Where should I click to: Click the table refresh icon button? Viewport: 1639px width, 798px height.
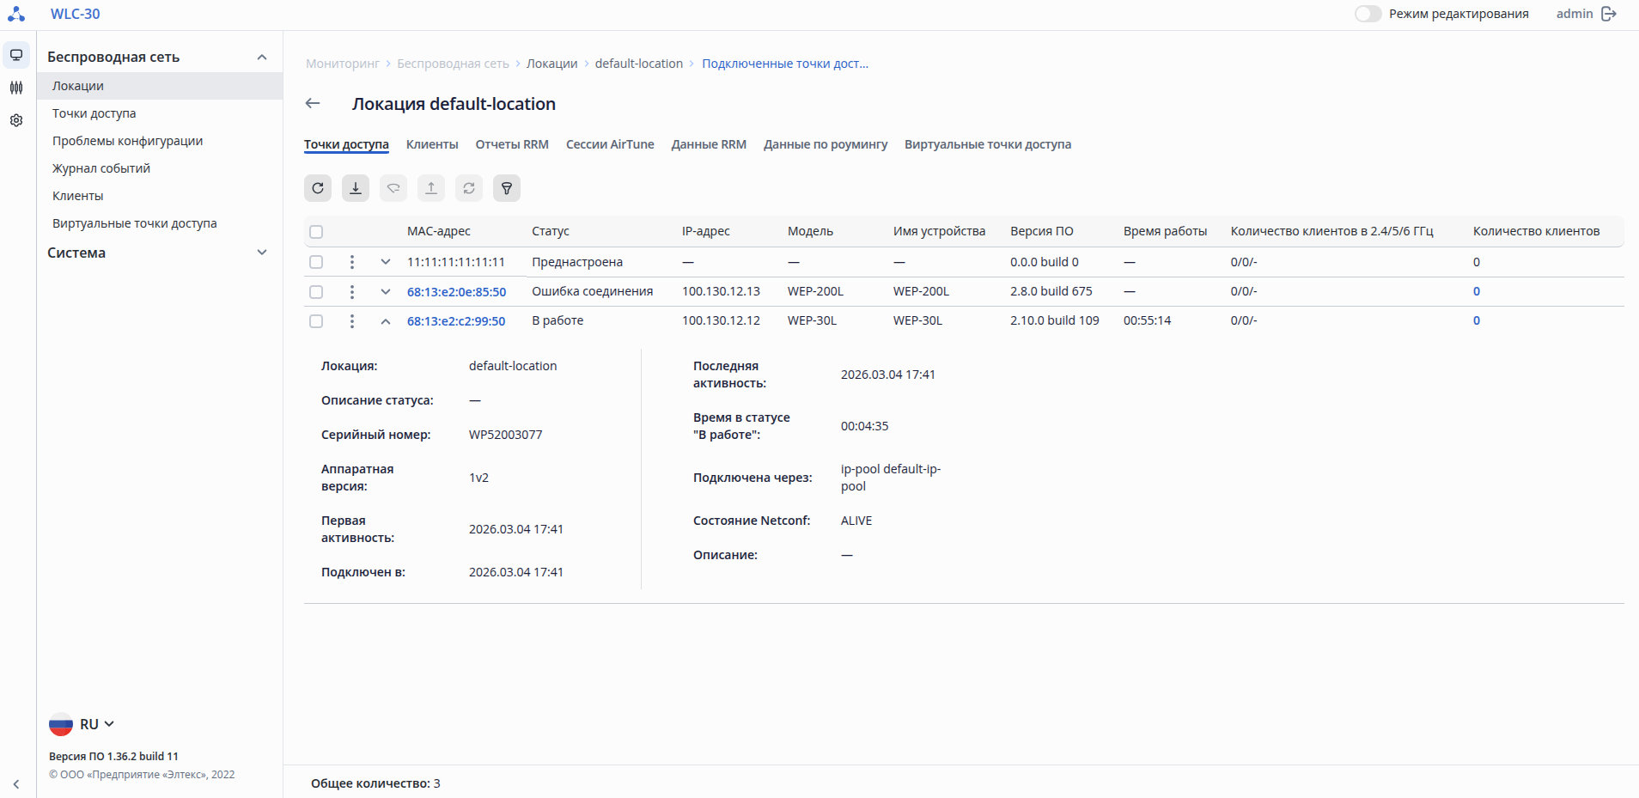[318, 188]
